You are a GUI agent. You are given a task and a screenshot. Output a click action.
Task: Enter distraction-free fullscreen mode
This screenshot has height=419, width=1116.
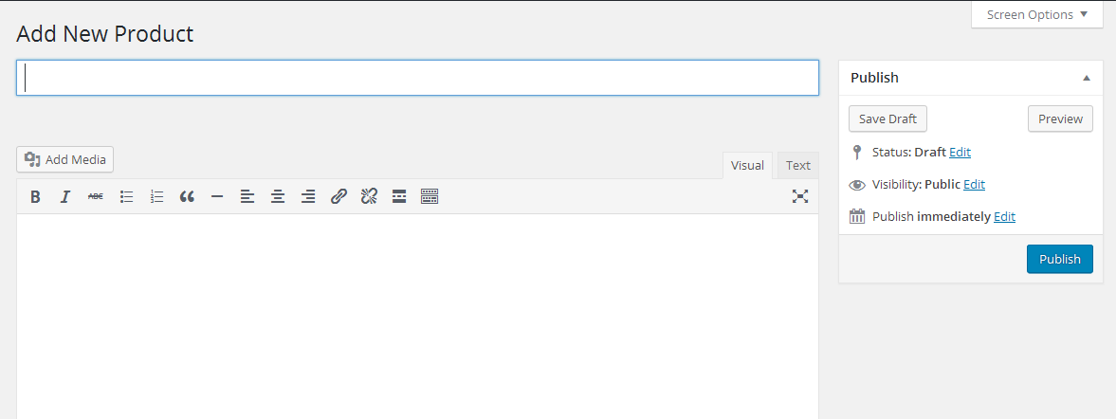tap(800, 197)
